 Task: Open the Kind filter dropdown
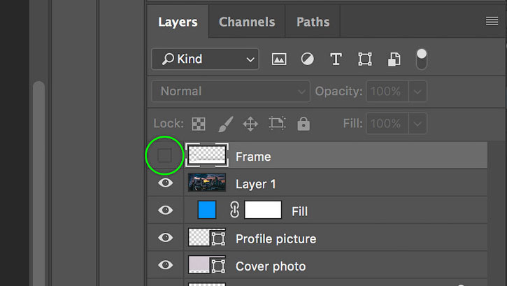(x=205, y=59)
